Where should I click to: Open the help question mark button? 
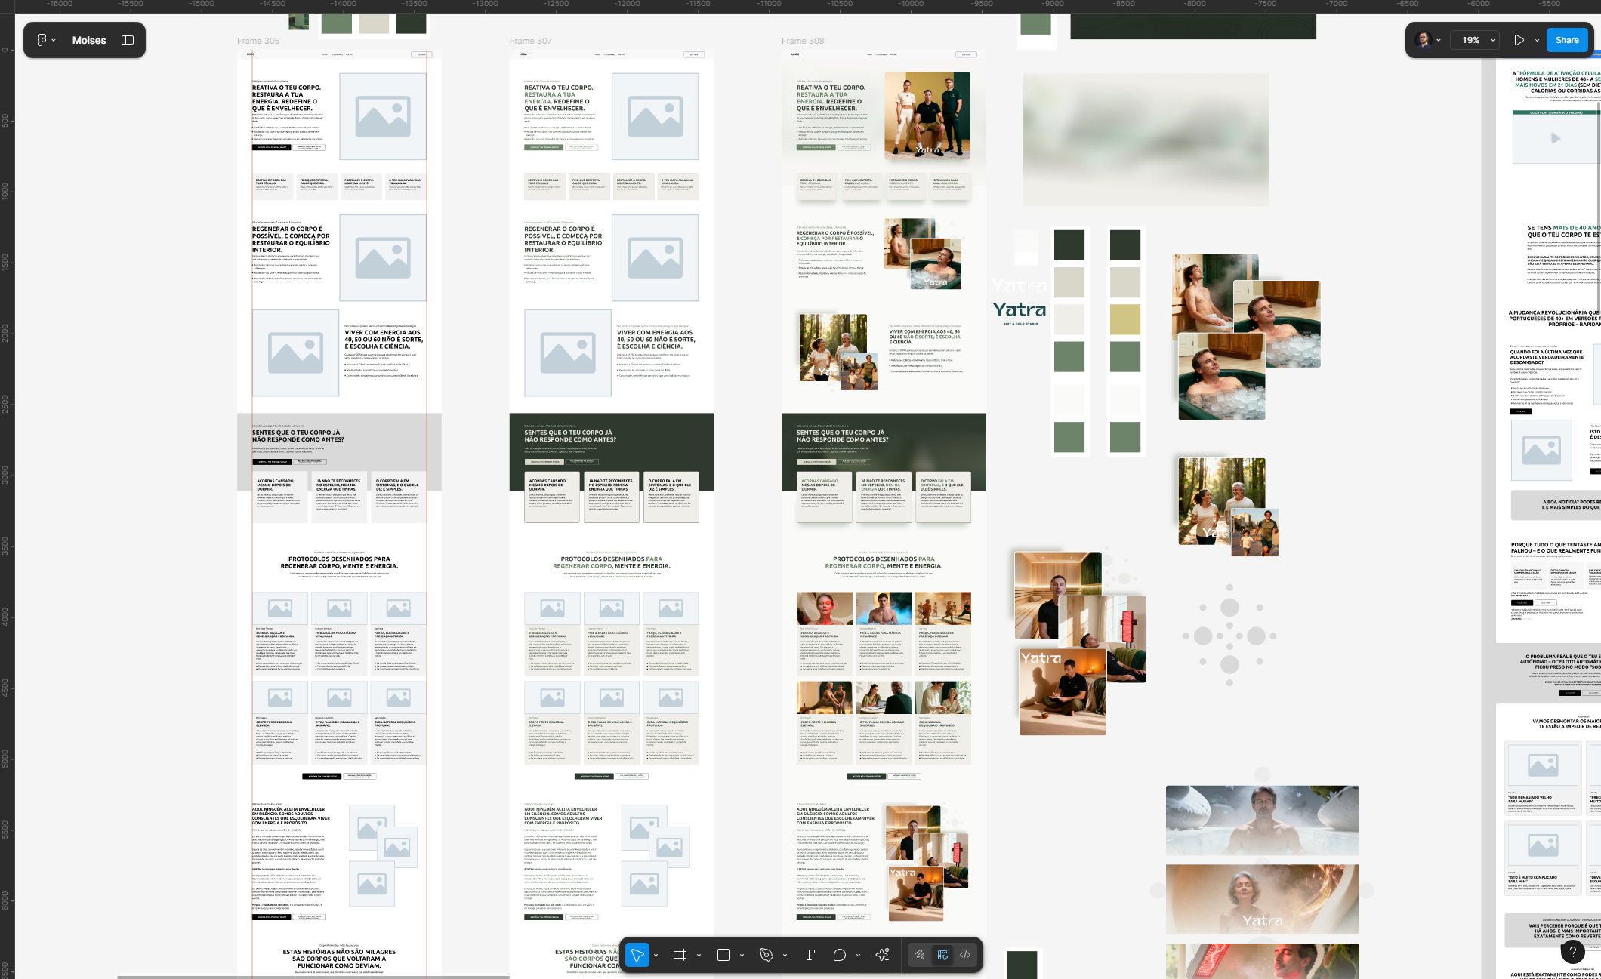(x=1572, y=952)
